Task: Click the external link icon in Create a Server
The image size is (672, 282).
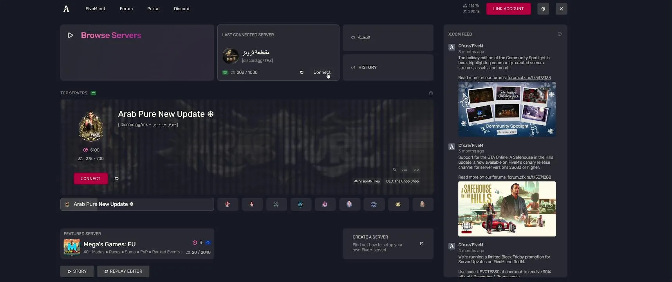Action: coord(421,244)
